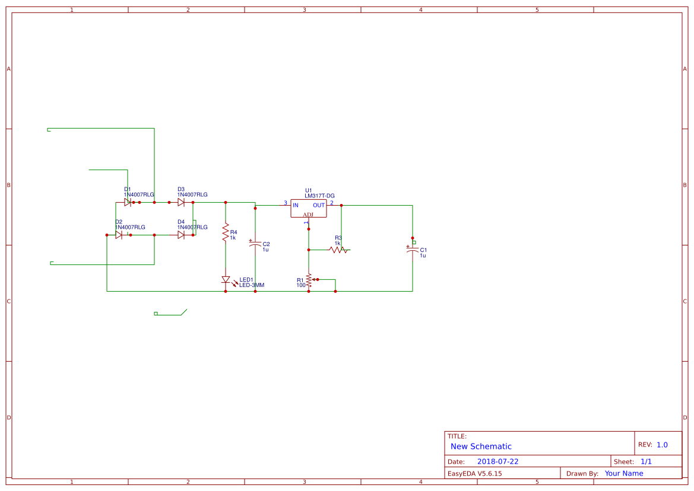Click the IN pin label on U1
The image size is (694, 491).
(x=295, y=205)
